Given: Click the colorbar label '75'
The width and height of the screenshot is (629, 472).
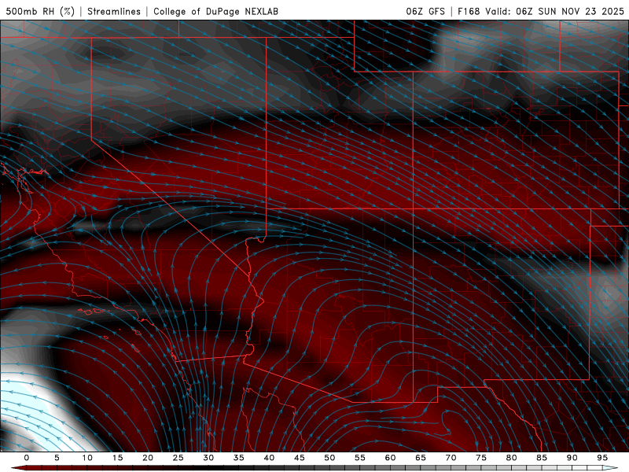Looking at the screenshot, I should pos(481,458).
